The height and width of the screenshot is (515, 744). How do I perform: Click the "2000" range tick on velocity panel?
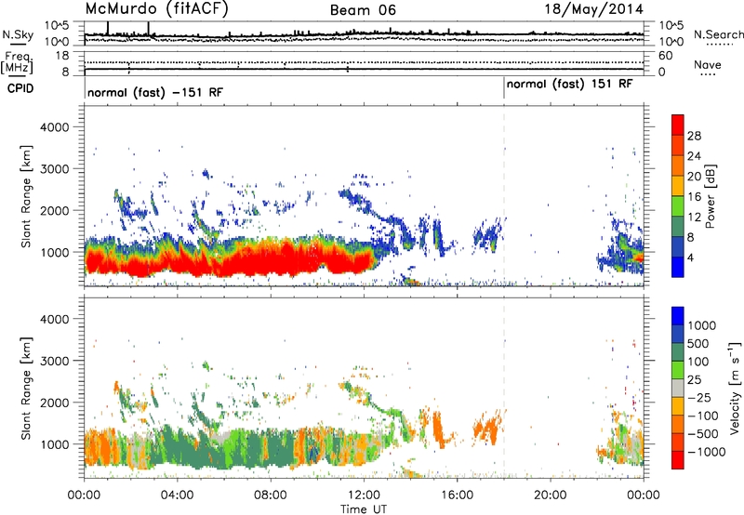tap(55, 403)
